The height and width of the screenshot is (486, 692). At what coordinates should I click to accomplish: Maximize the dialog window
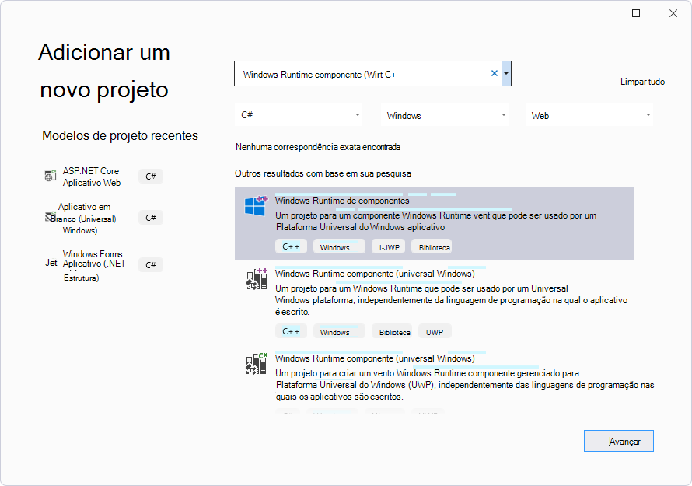click(636, 13)
